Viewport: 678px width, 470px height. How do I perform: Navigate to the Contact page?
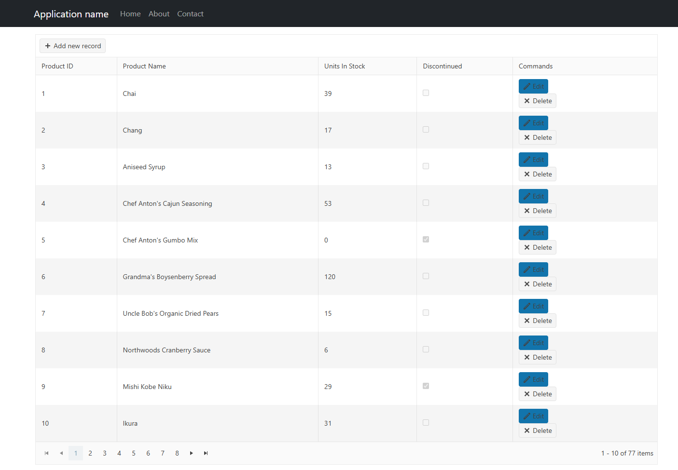[190, 13]
